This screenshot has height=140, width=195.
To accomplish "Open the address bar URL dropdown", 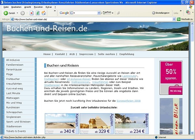I will (x=173, y=19).
